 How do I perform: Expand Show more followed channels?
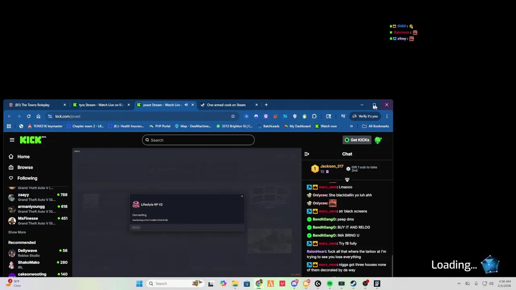[17, 232]
